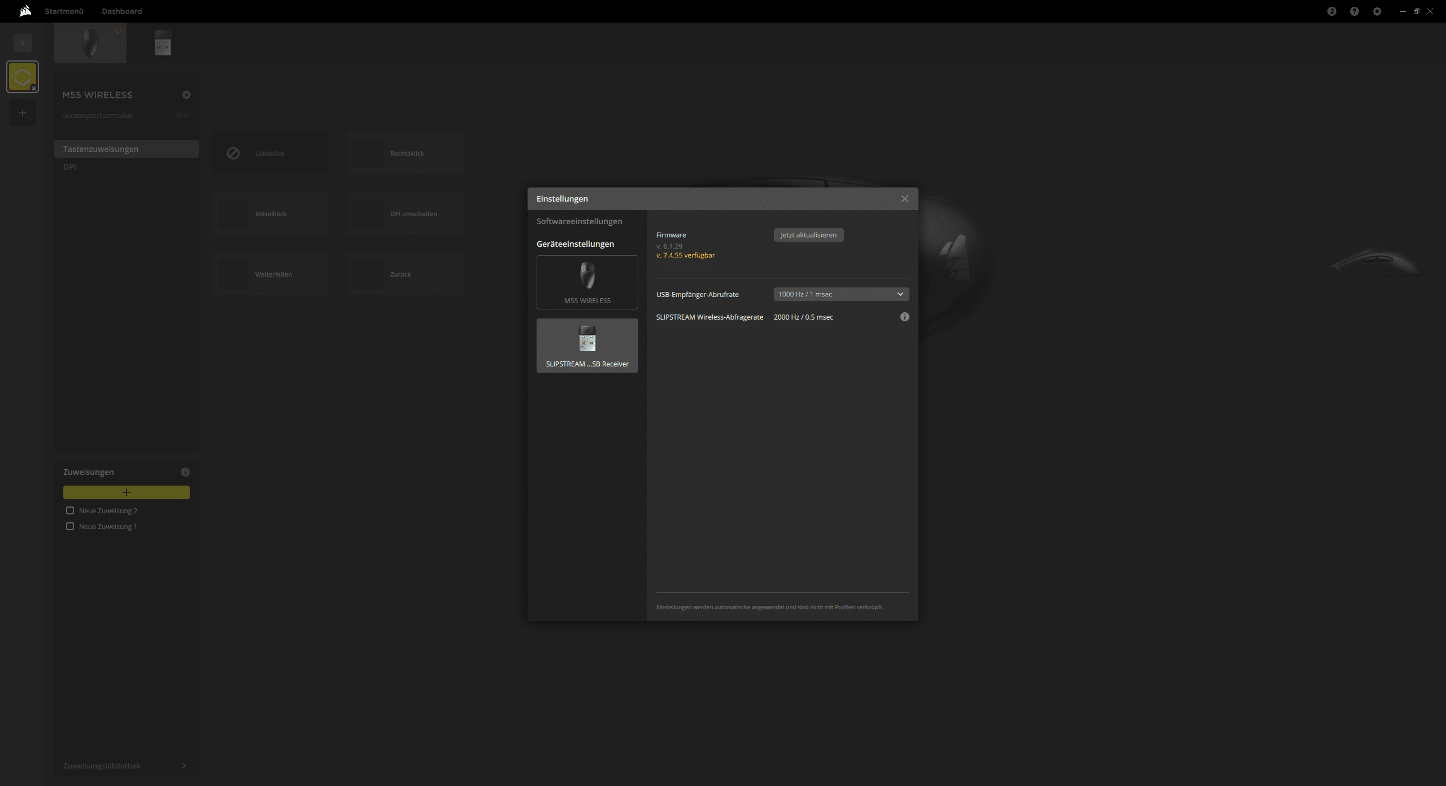Expand the Zuweisungsbibliothek chevron
The height and width of the screenshot is (786, 1446).
tap(184, 766)
